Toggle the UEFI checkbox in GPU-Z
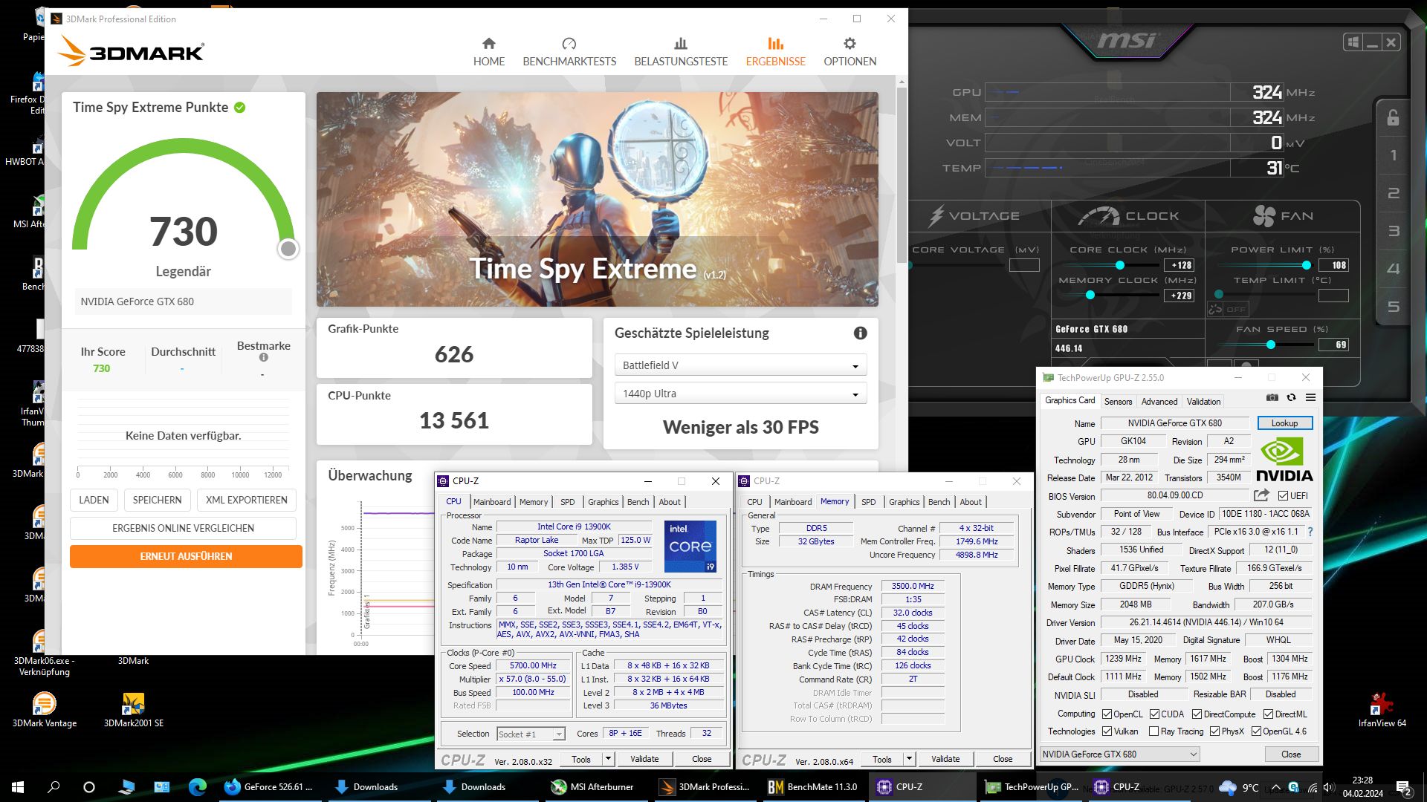 (1283, 496)
